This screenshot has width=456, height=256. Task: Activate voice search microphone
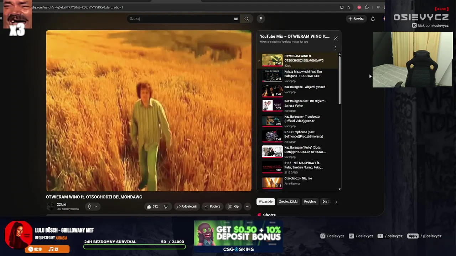pos(261,18)
